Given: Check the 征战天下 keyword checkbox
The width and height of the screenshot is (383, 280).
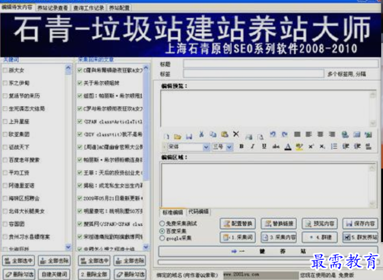Looking at the screenshot, I should (x=5, y=147).
